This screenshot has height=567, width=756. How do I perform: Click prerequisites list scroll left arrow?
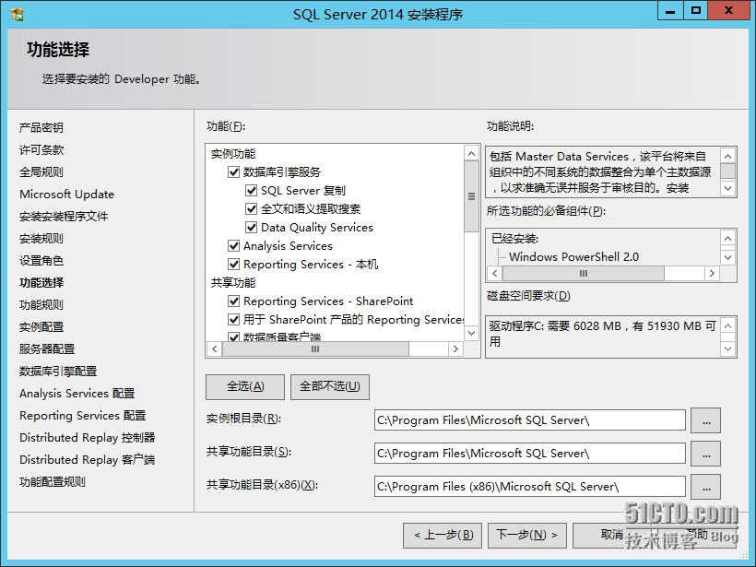point(495,274)
